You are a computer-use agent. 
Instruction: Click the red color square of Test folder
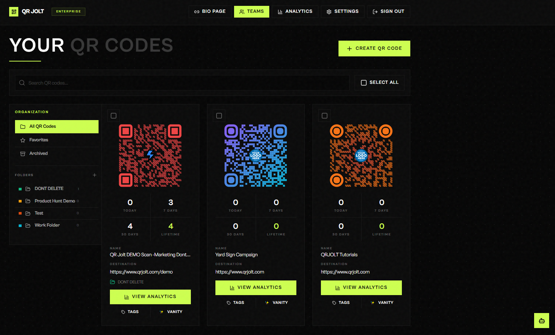[20, 213]
